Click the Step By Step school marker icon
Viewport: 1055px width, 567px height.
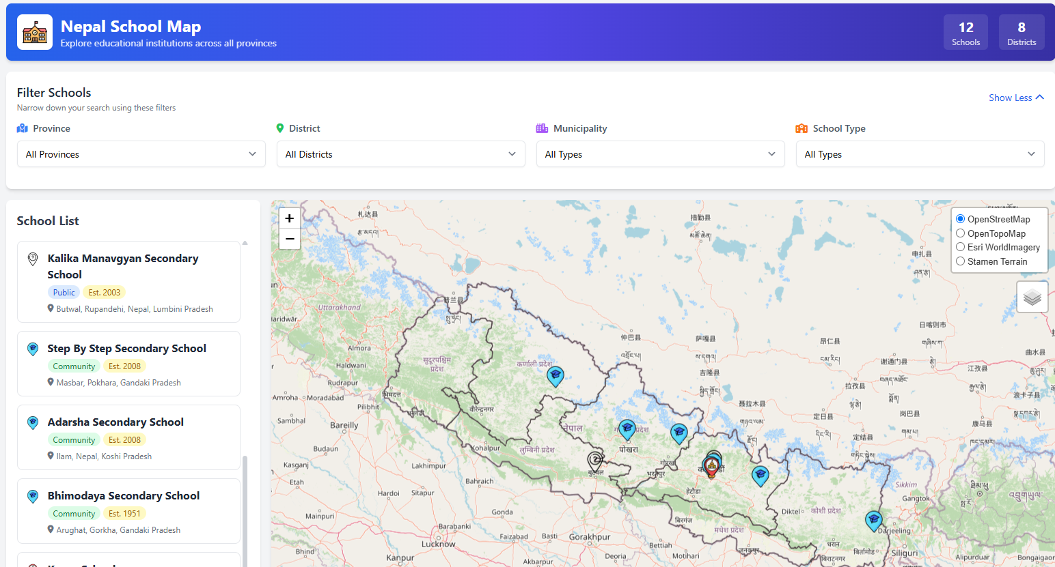coord(32,349)
